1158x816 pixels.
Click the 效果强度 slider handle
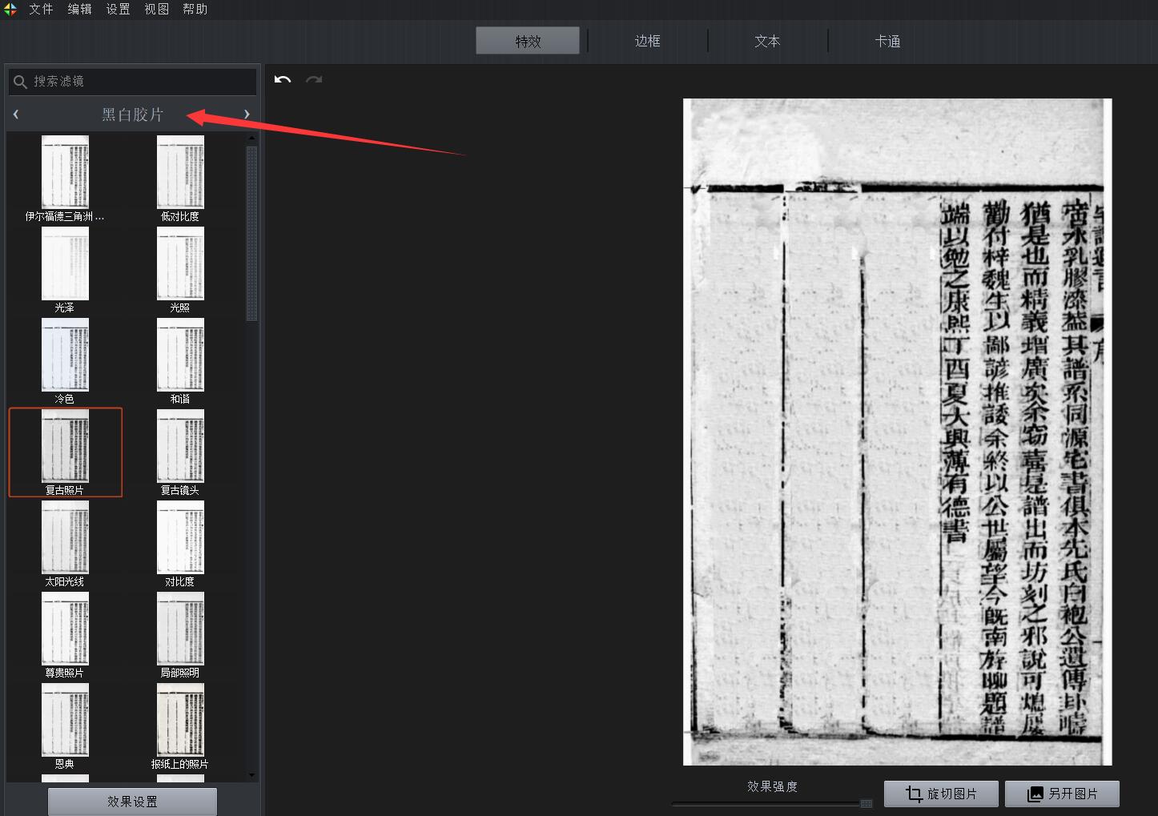[866, 803]
